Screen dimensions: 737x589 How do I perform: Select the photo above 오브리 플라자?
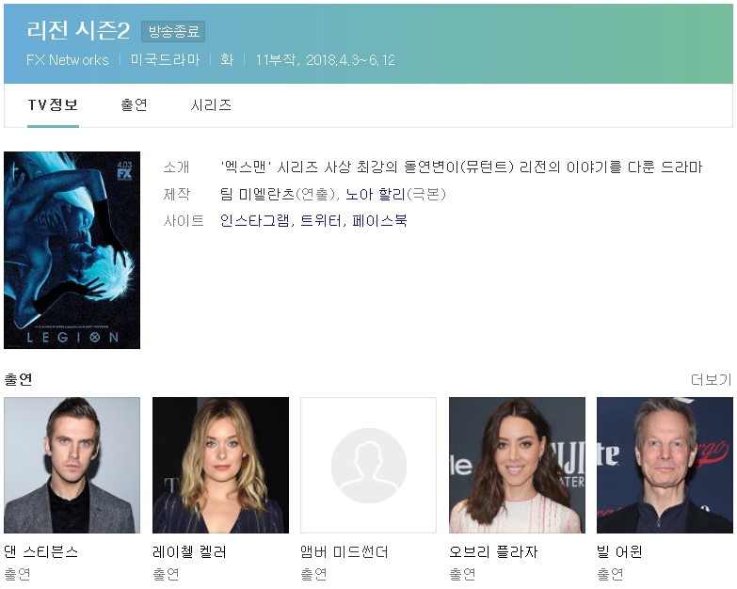517,465
